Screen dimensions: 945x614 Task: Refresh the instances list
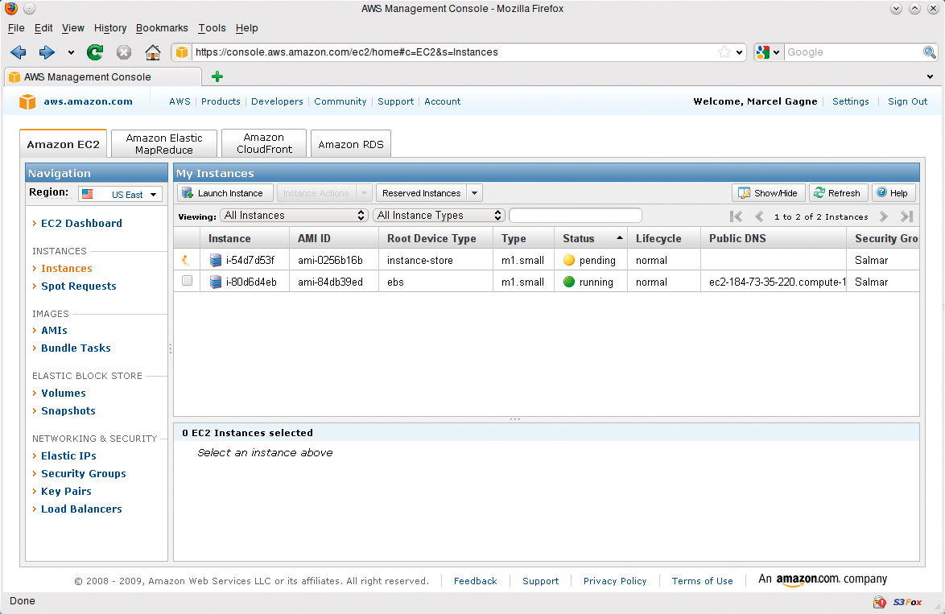coord(838,193)
